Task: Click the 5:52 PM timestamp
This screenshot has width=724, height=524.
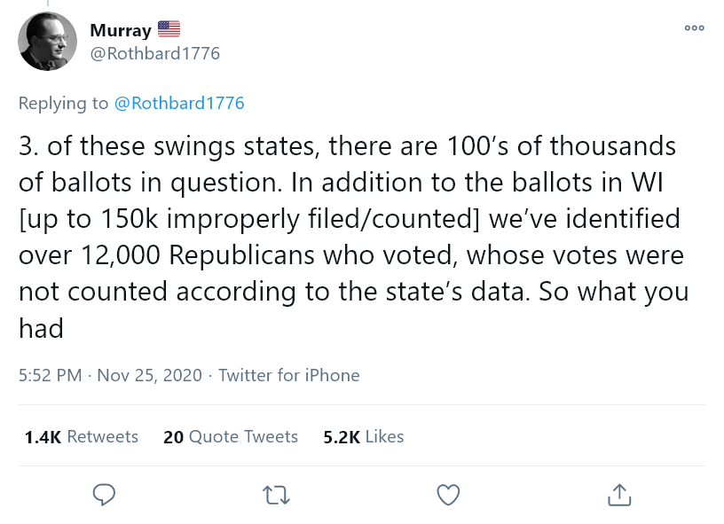Action: (x=51, y=375)
